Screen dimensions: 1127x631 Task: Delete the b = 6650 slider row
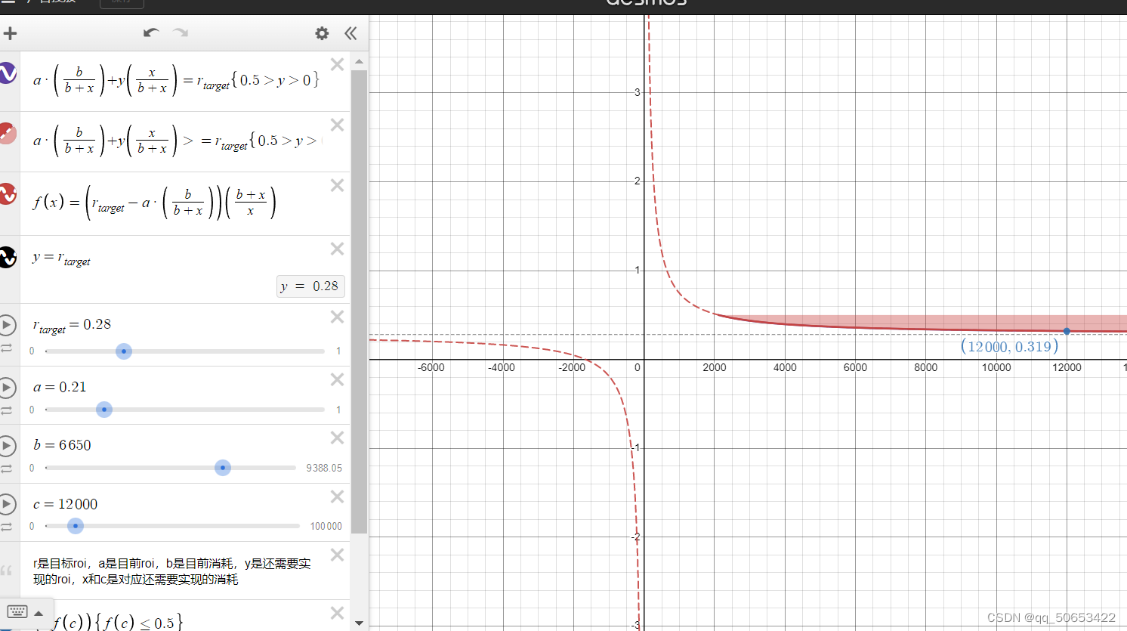point(337,438)
